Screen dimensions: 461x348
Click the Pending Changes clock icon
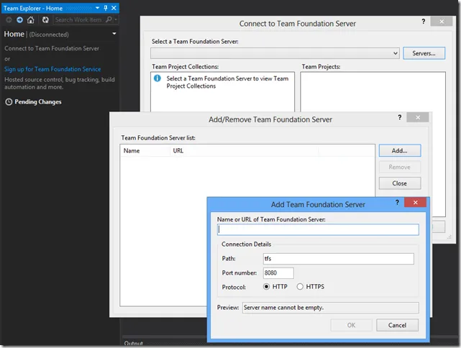click(9, 102)
